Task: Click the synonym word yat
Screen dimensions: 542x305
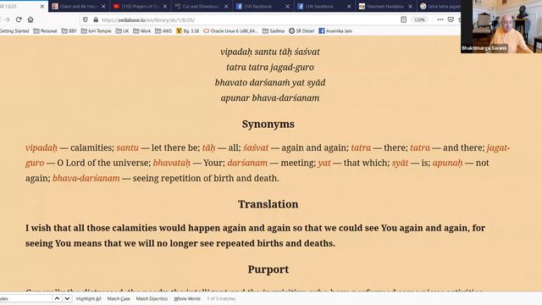Action: 324,163
